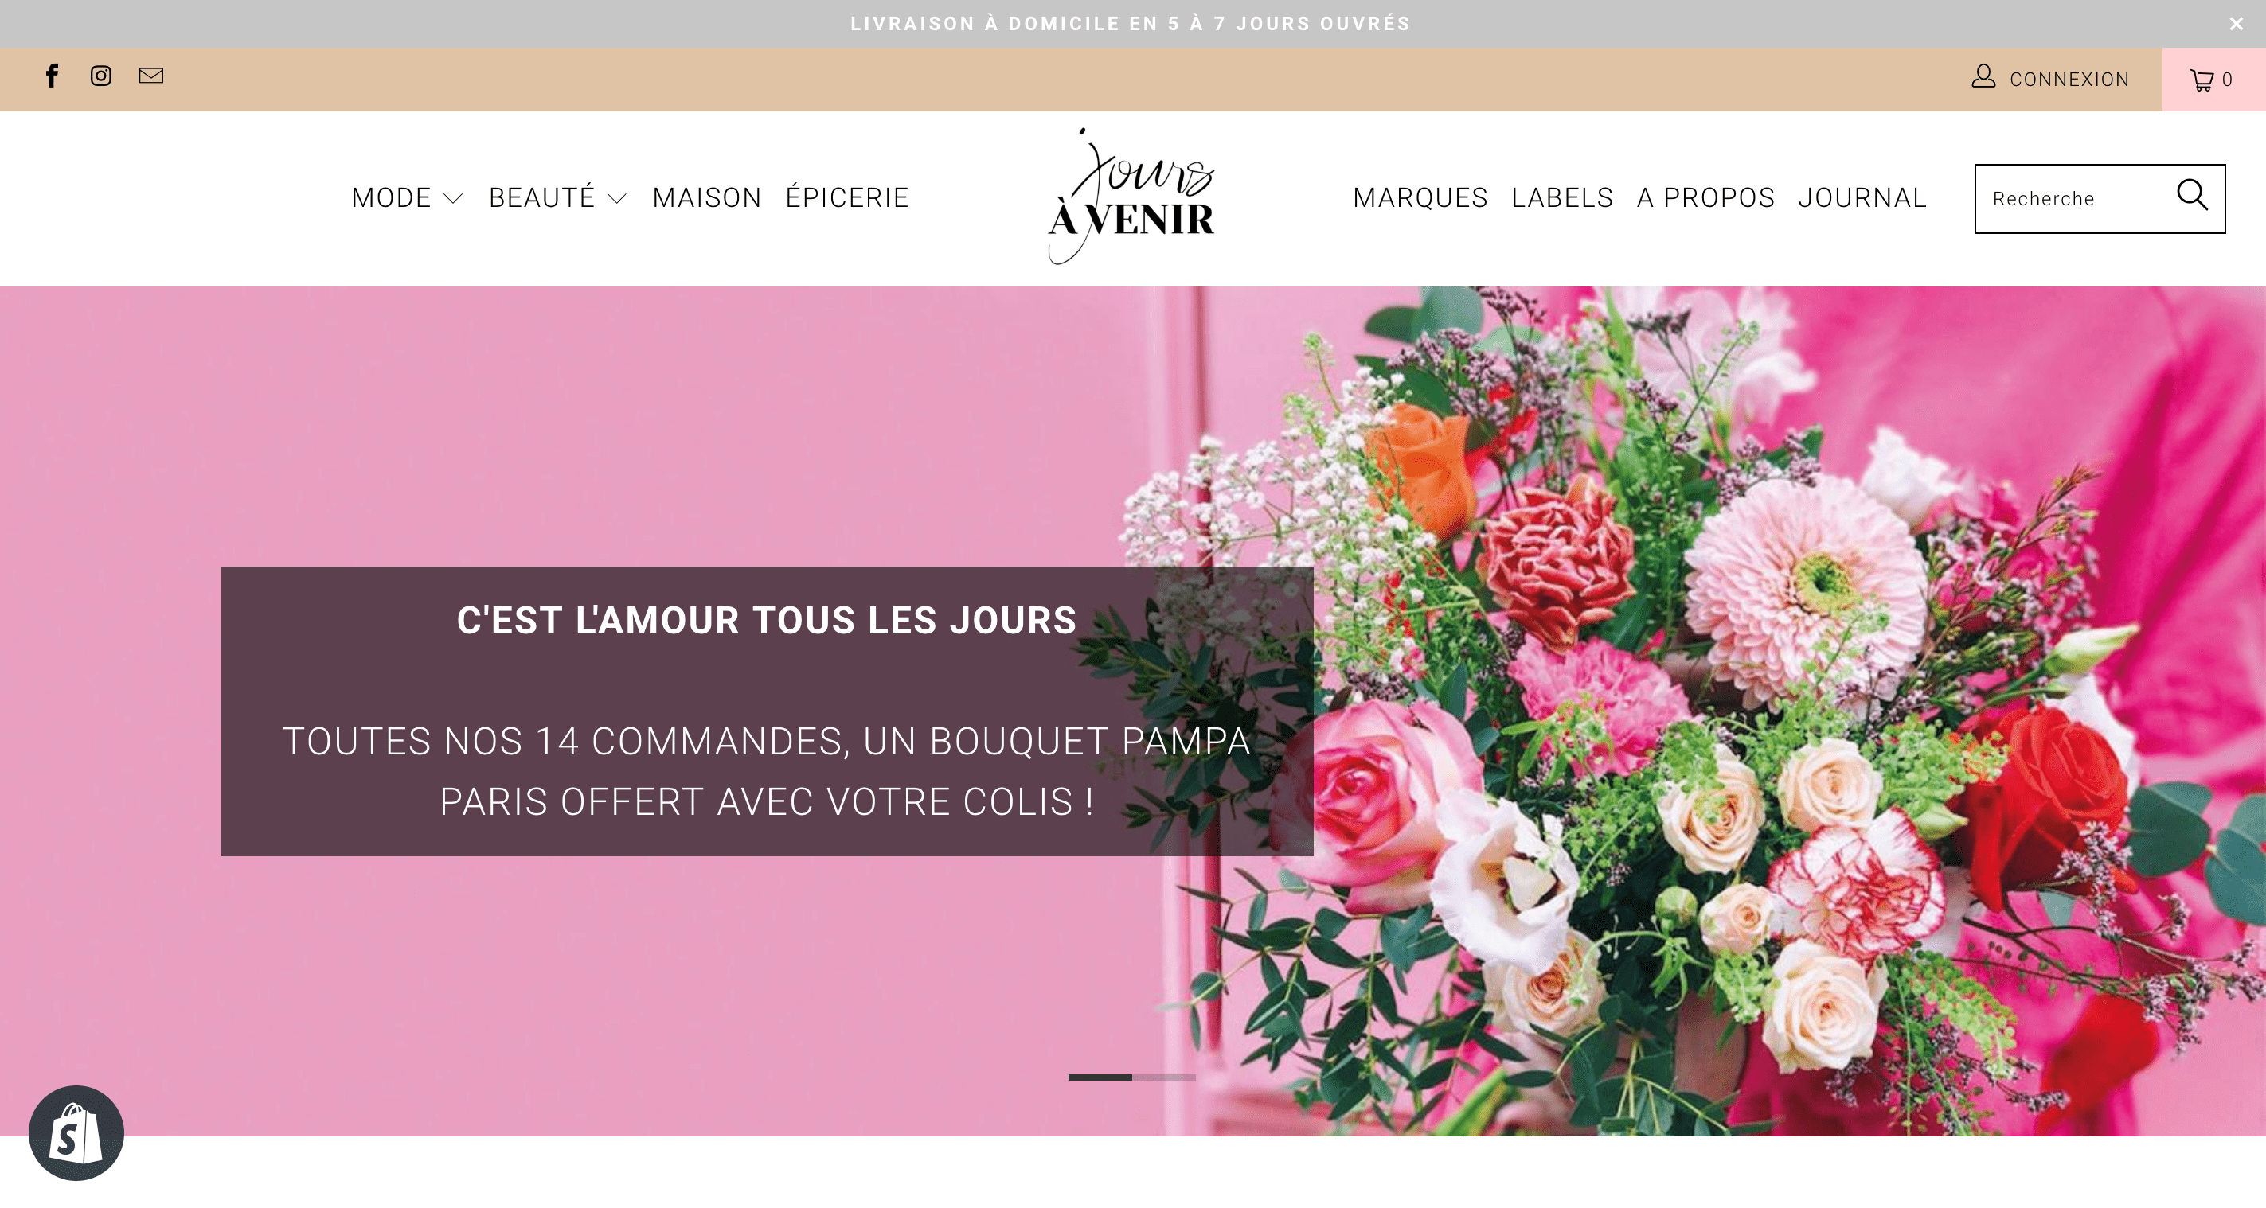The image size is (2266, 1208).
Task: Open the Journal navigation link
Action: [1862, 198]
